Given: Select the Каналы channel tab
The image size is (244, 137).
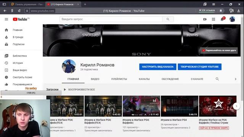Looking at the screenshot, I should pos(144,79).
